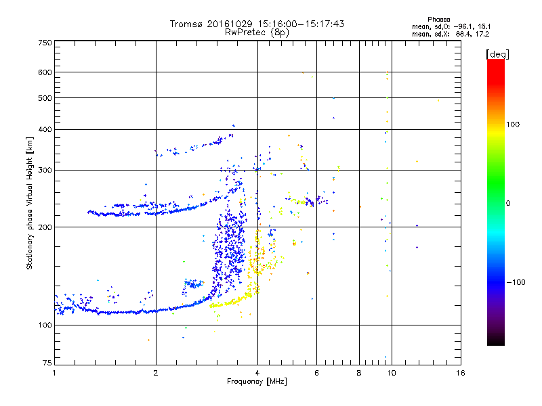Viewport: 542px width, 406px height.
Task: Click the plot title 'Tromsø 20161029 15:16:00-15:17:43'
Action: click(x=257, y=24)
